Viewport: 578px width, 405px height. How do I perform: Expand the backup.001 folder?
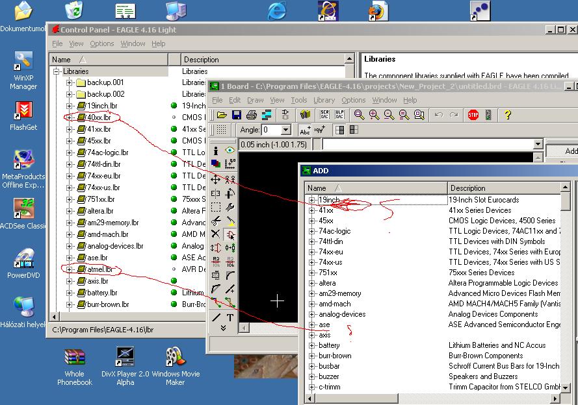click(69, 83)
